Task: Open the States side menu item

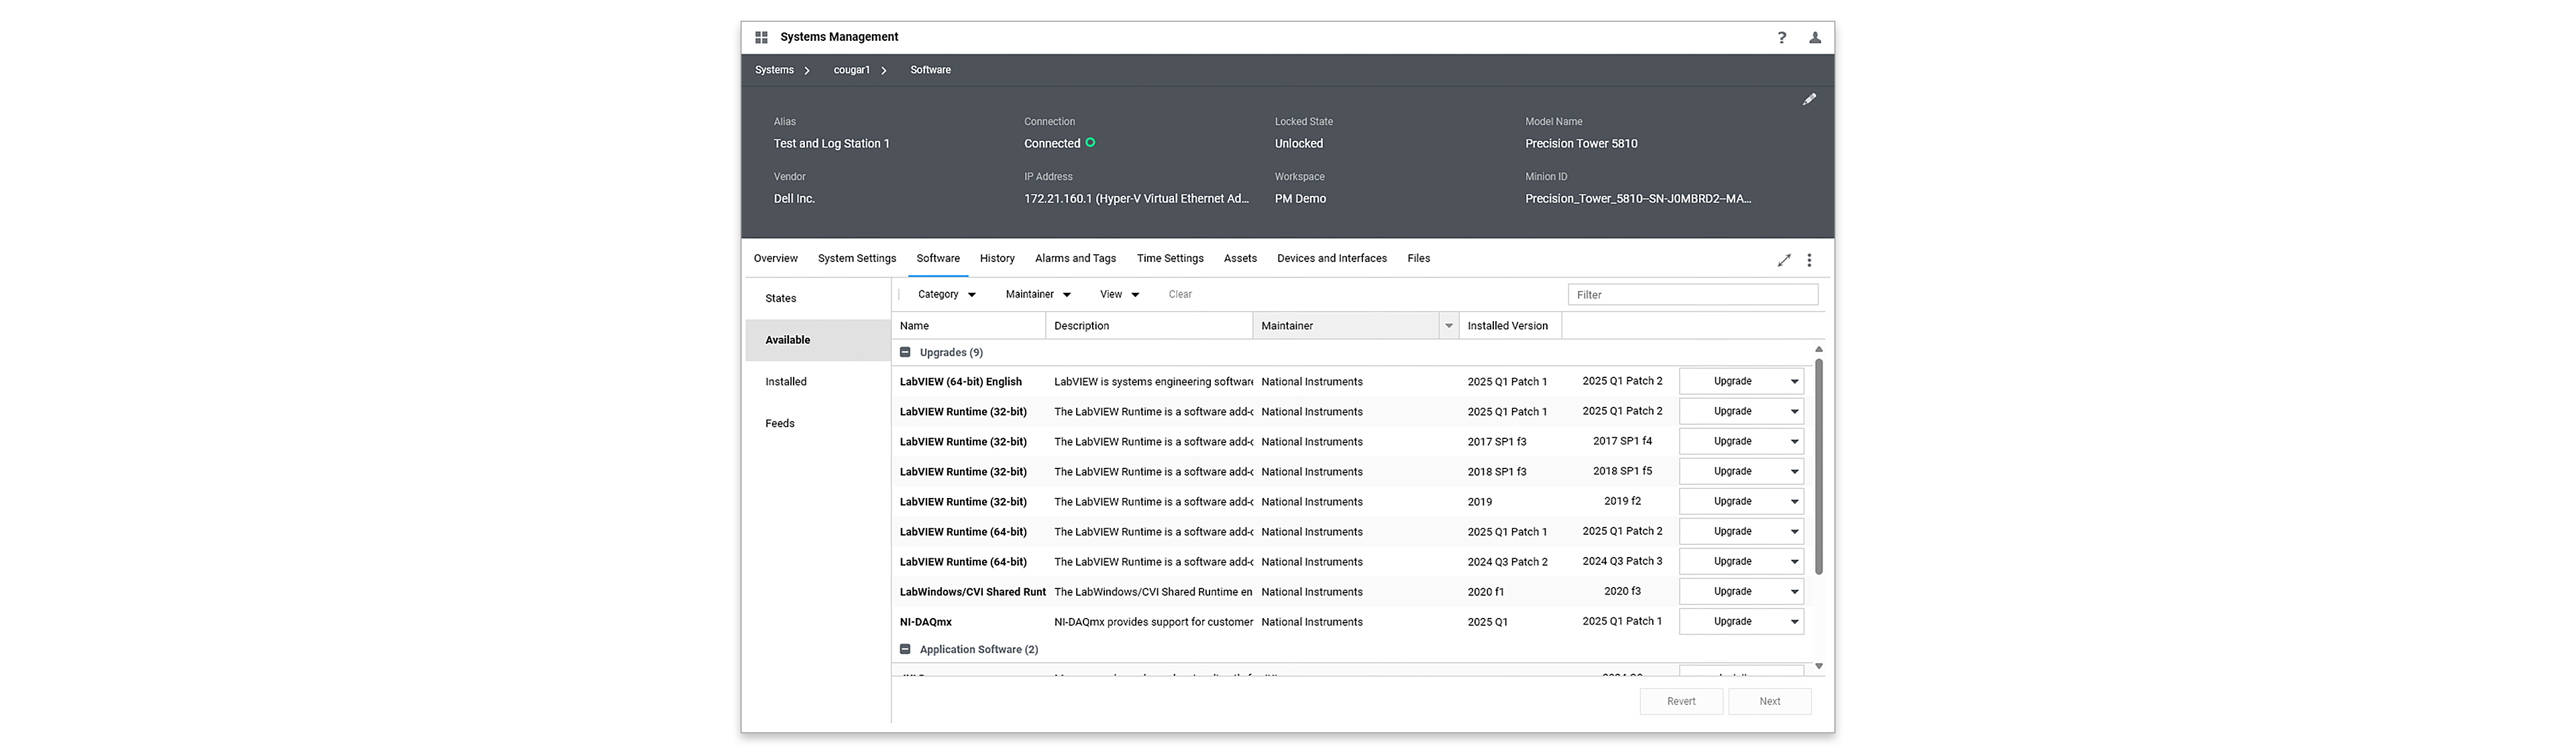Action: (x=817, y=299)
